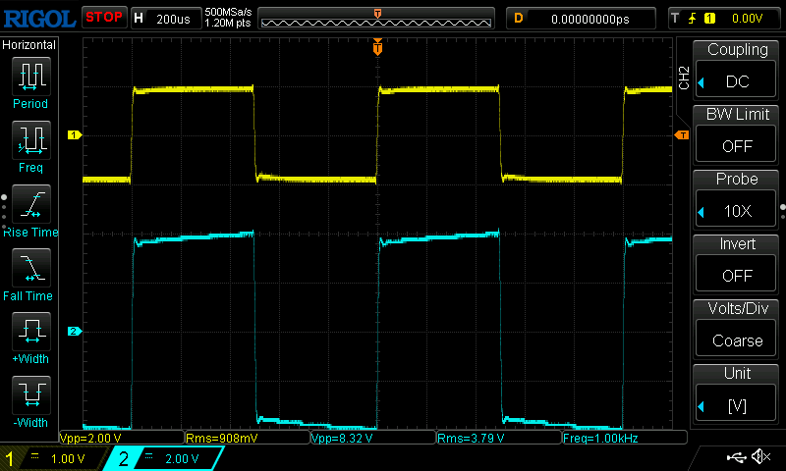
Task: Select the Period measurement icon
Action: coord(31,77)
